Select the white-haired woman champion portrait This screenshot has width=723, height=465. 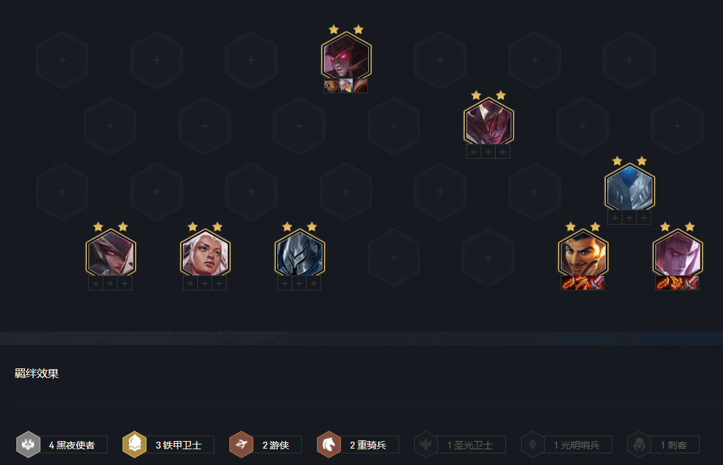click(205, 253)
